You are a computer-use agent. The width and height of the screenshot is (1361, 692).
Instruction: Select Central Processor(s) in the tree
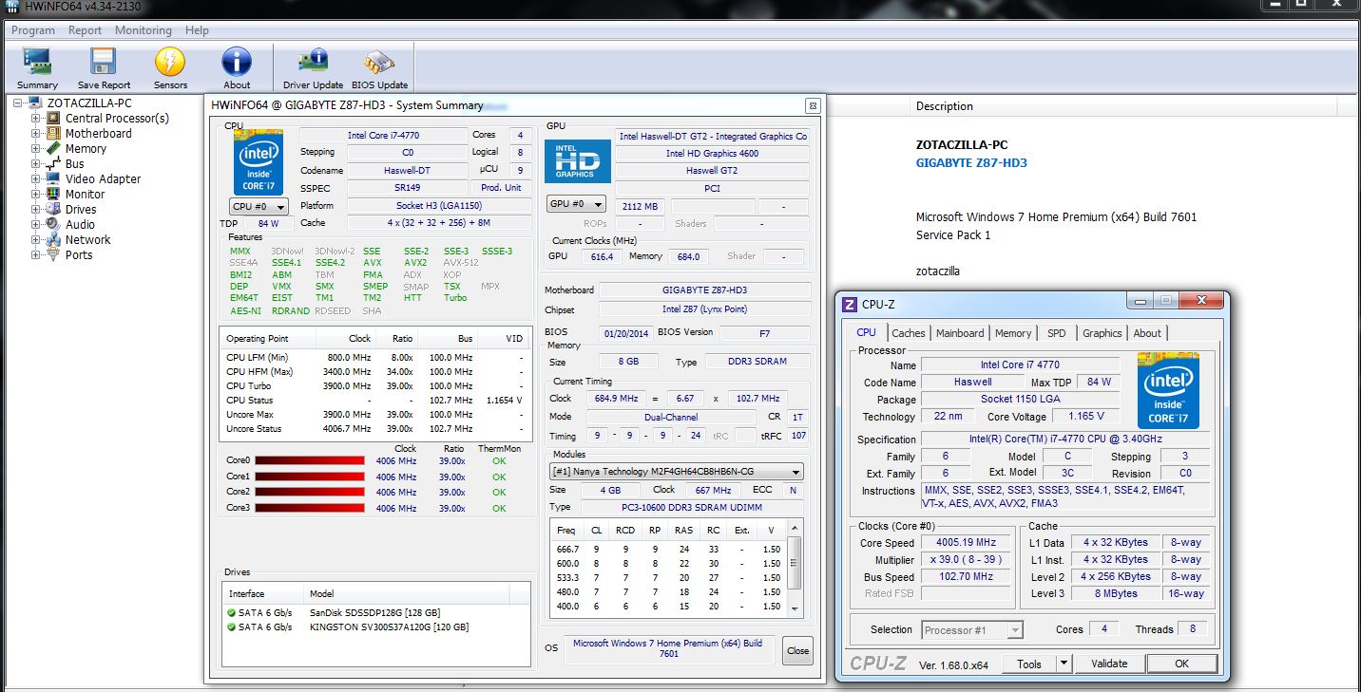point(117,119)
